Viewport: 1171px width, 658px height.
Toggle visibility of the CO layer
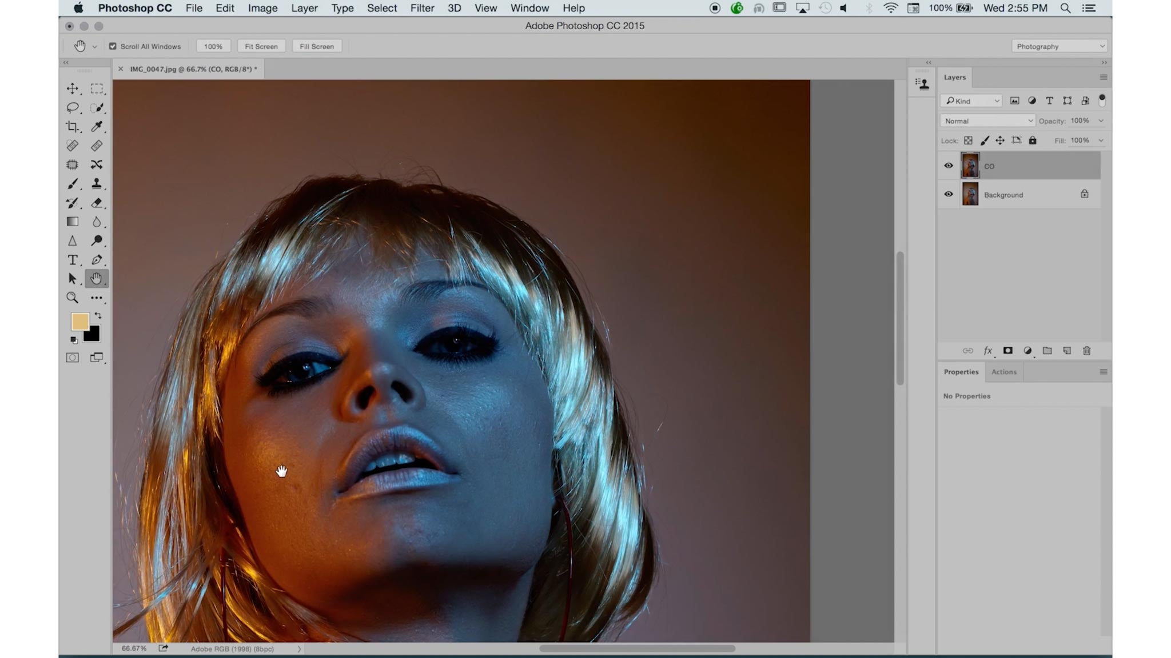[x=948, y=165]
